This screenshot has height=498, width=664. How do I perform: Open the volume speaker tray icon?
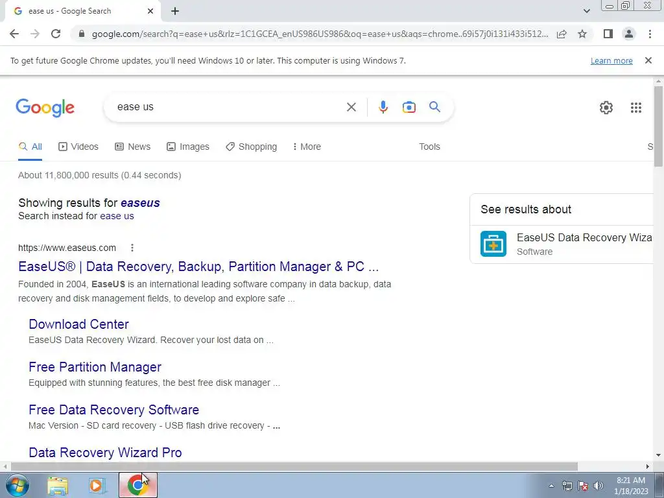click(x=599, y=486)
